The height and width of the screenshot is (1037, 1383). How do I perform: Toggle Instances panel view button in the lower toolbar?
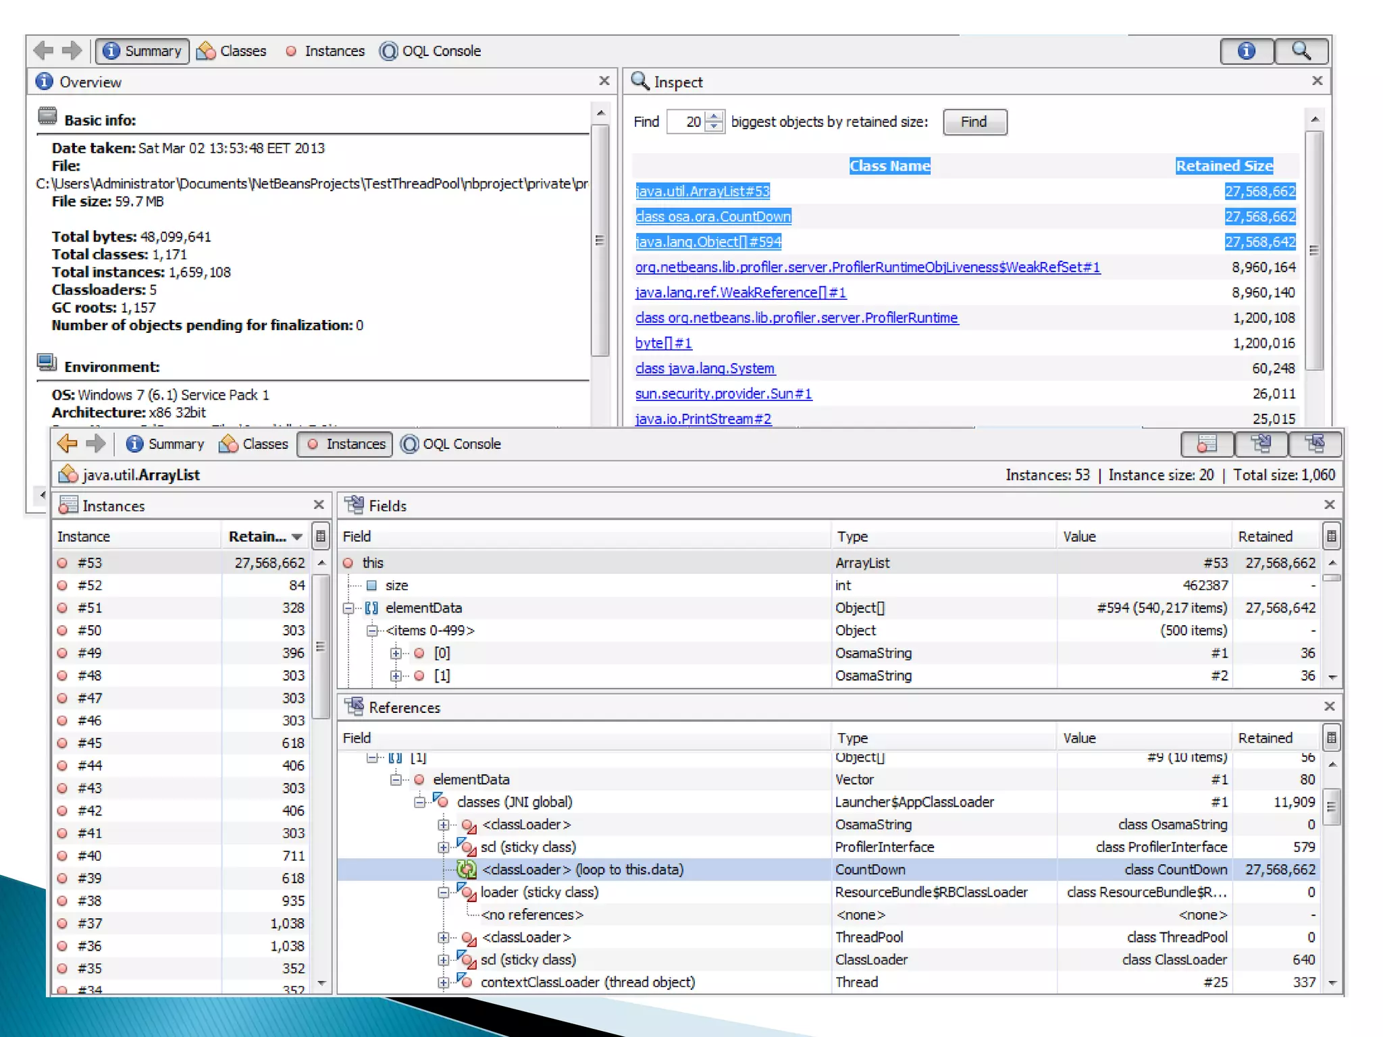click(1207, 444)
